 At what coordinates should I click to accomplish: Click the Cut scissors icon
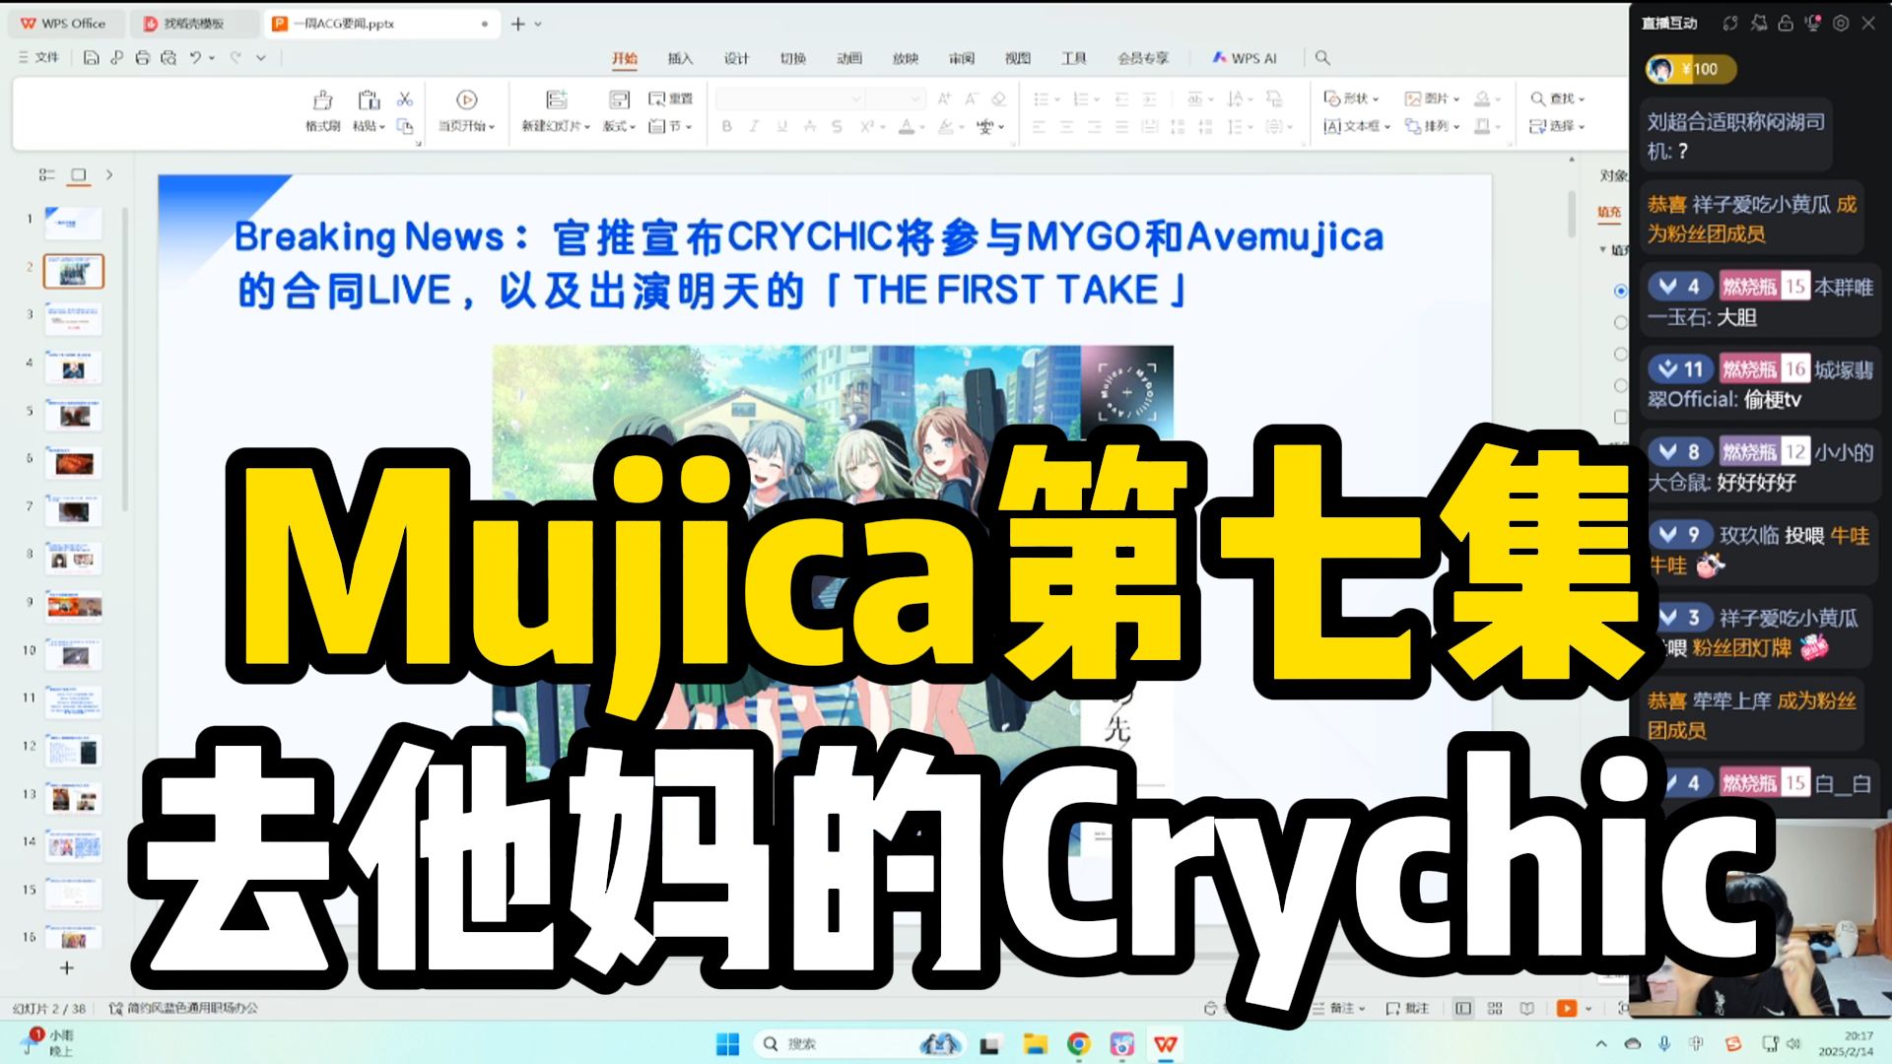[404, 100]
